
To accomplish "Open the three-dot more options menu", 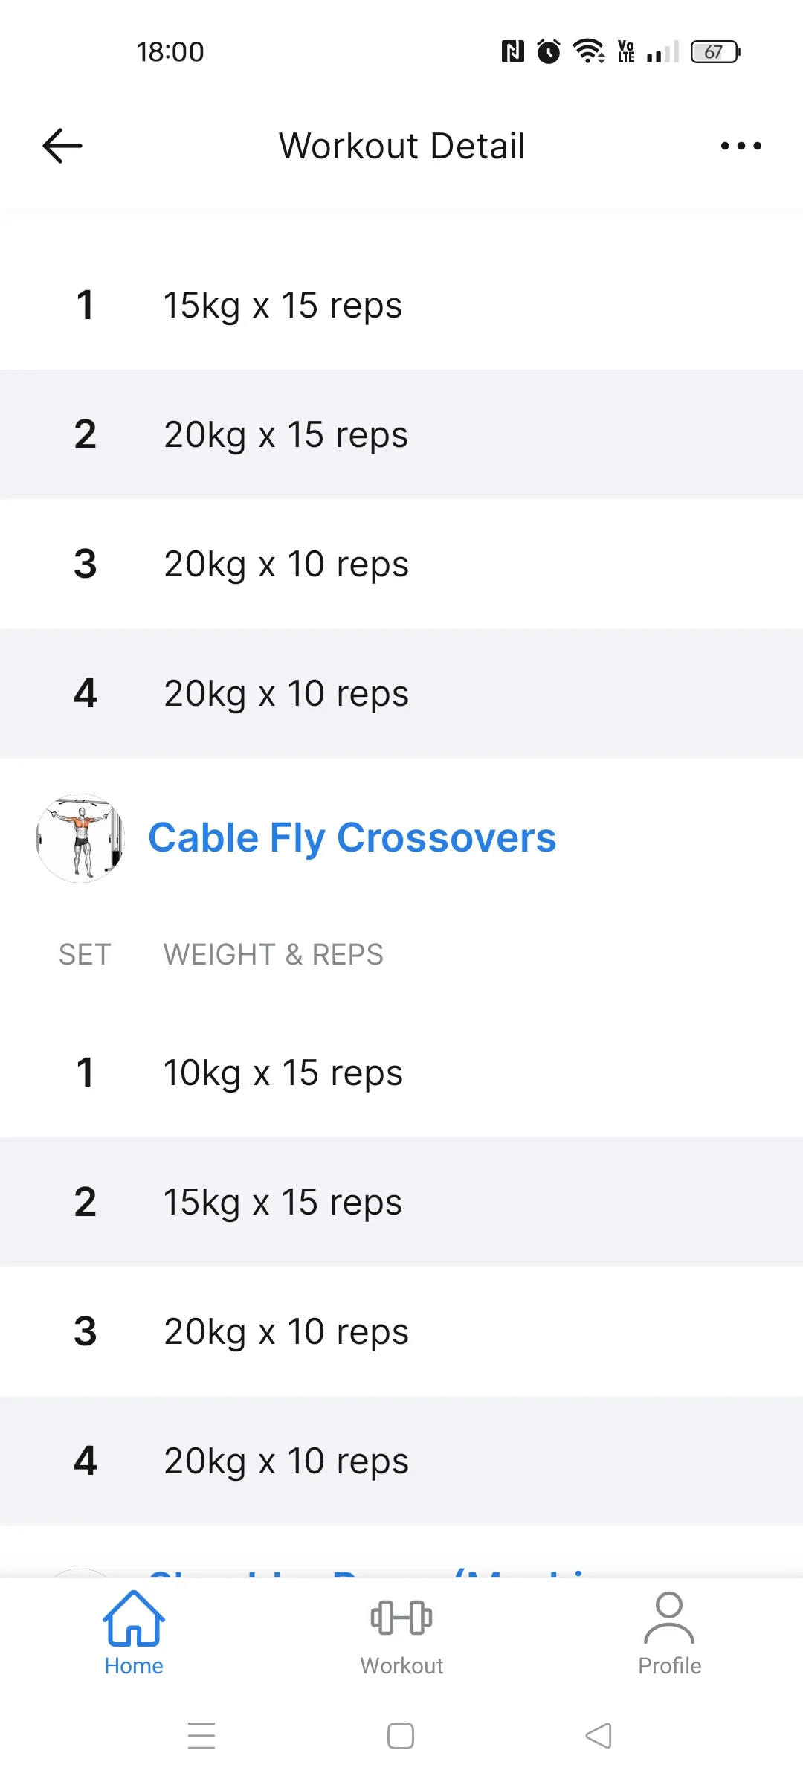I will pyautogui.click(x=741, y=146).
